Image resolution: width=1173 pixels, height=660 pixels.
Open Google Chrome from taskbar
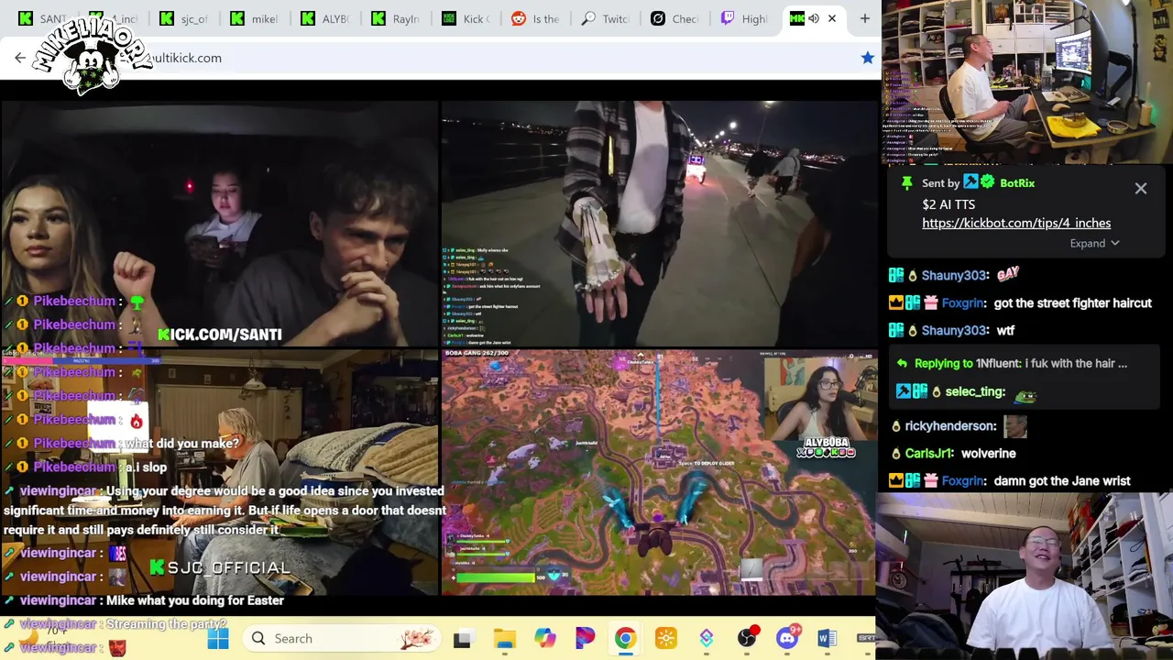tap(625, 638)
